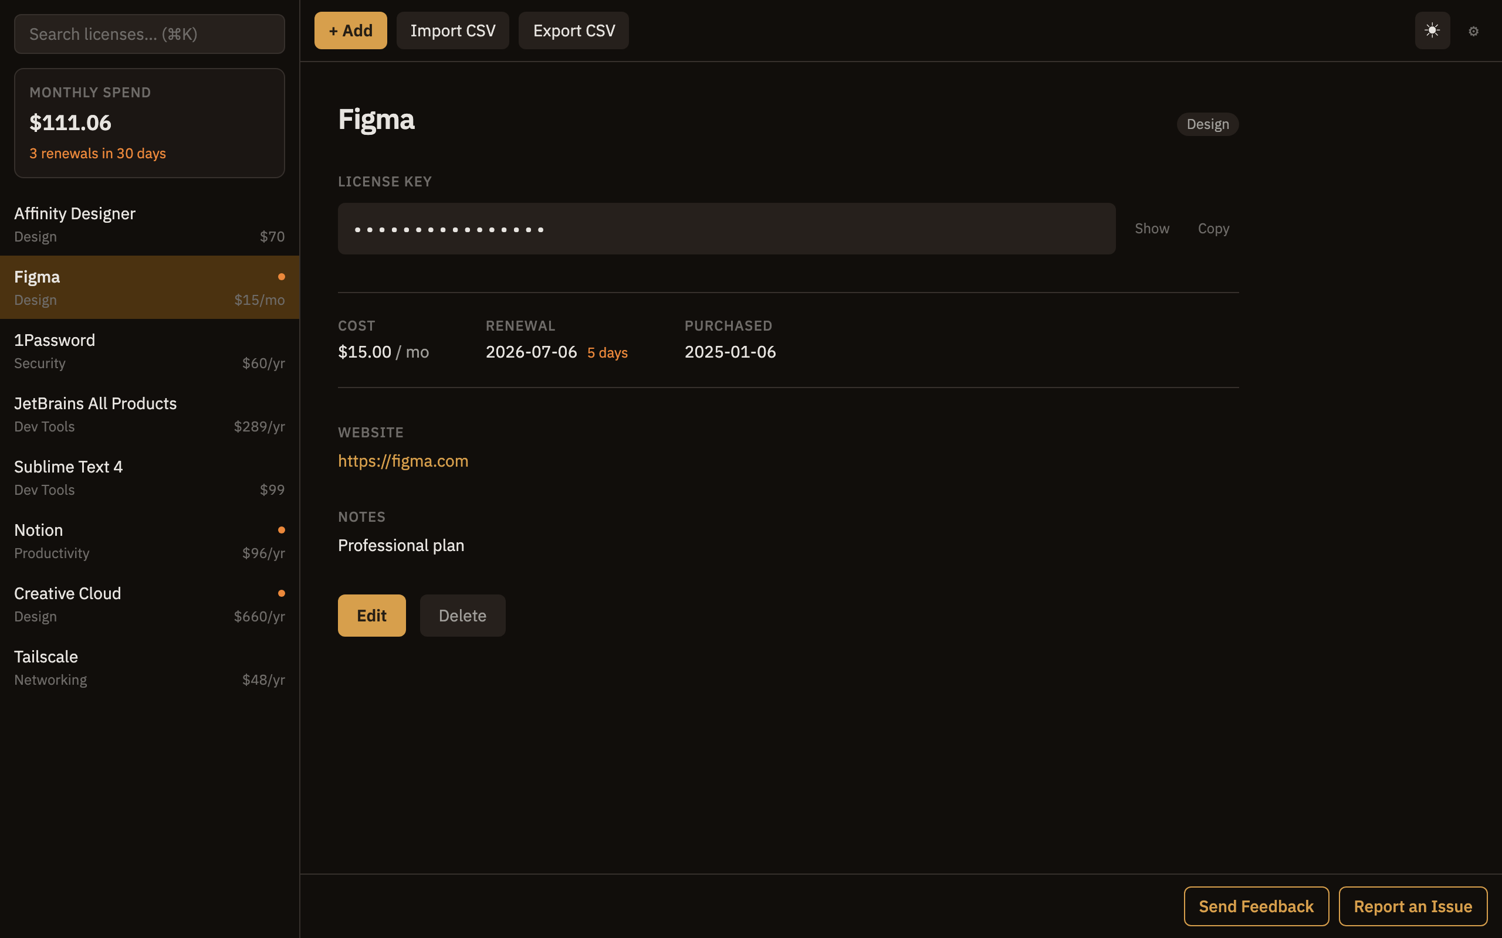Click Report an Issue

click(1413, 906)
